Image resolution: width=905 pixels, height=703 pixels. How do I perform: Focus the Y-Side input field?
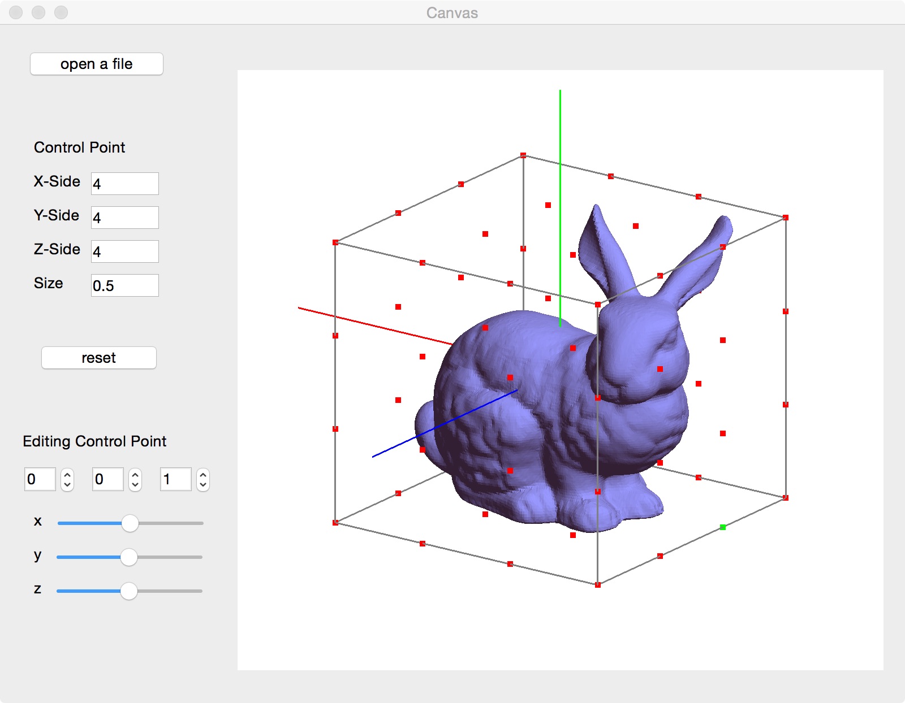point(125,218)
